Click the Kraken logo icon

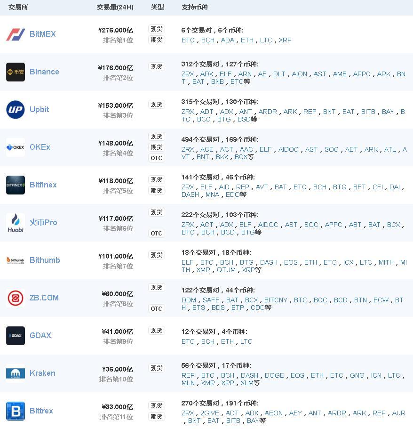click(16, 373)
